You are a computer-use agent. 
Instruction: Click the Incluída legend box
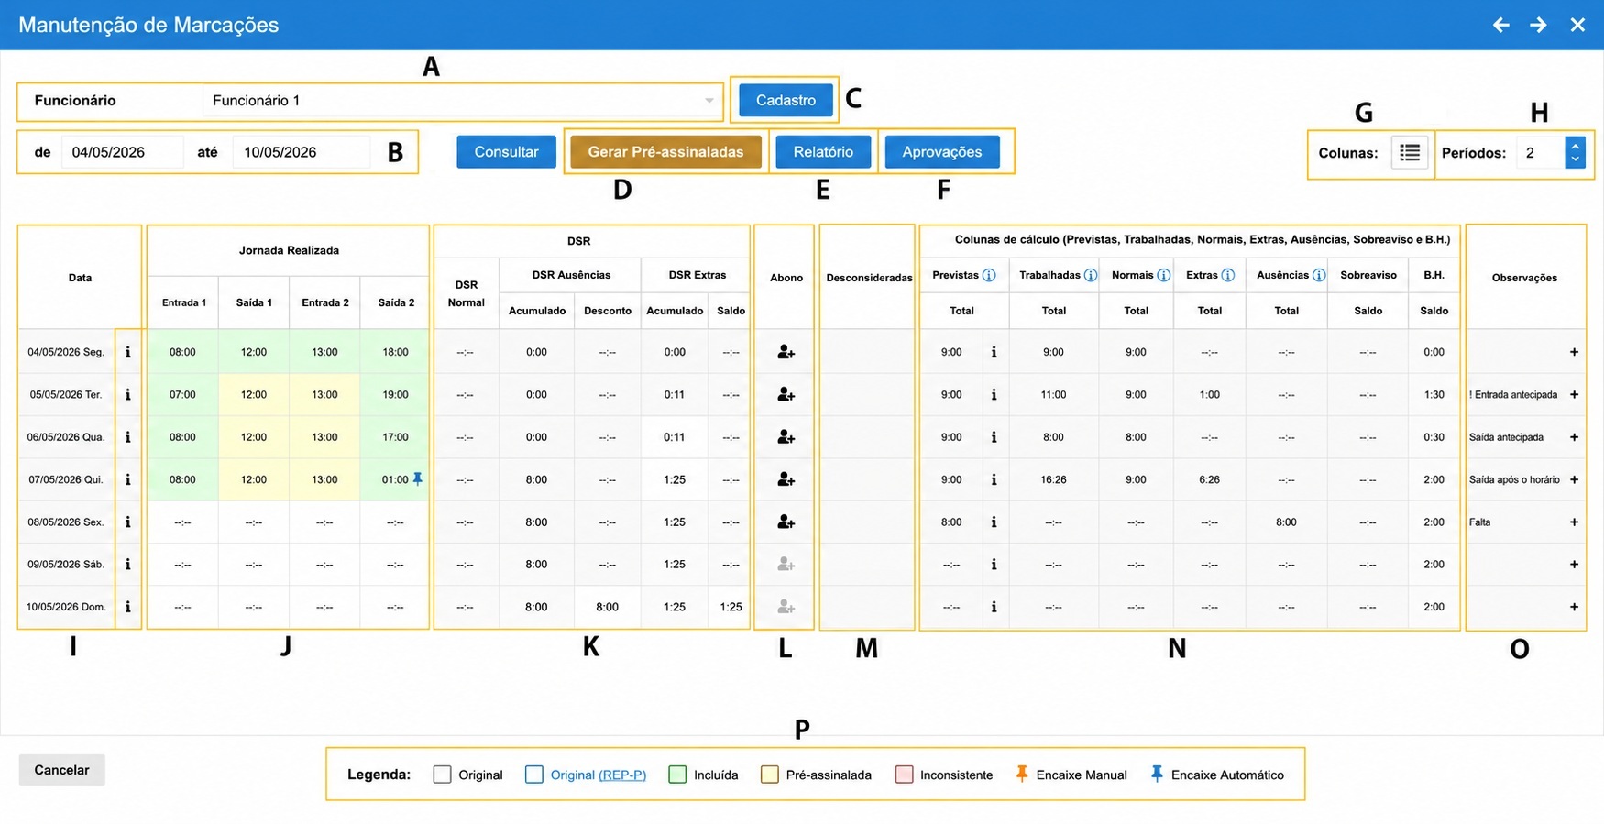coord(677,775)
